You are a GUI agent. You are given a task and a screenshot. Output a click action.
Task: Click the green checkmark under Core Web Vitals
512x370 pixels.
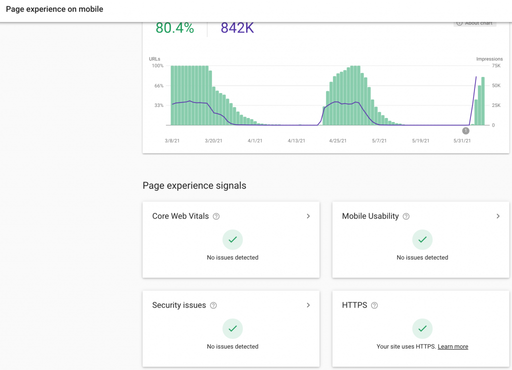232,240
